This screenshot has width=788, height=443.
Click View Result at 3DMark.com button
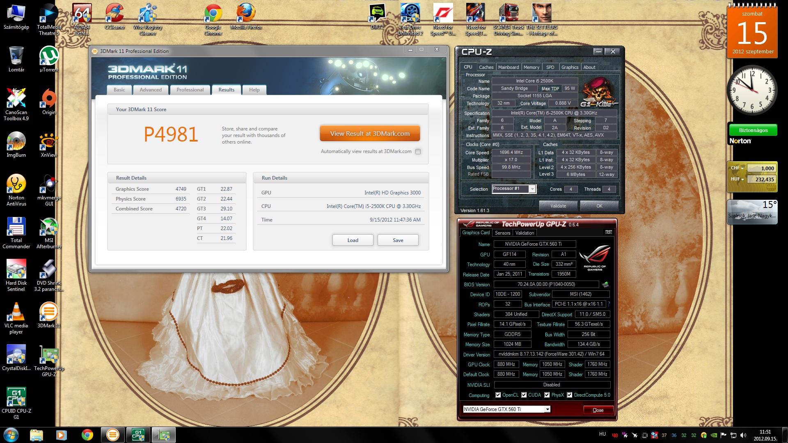(x=370, y=134)
